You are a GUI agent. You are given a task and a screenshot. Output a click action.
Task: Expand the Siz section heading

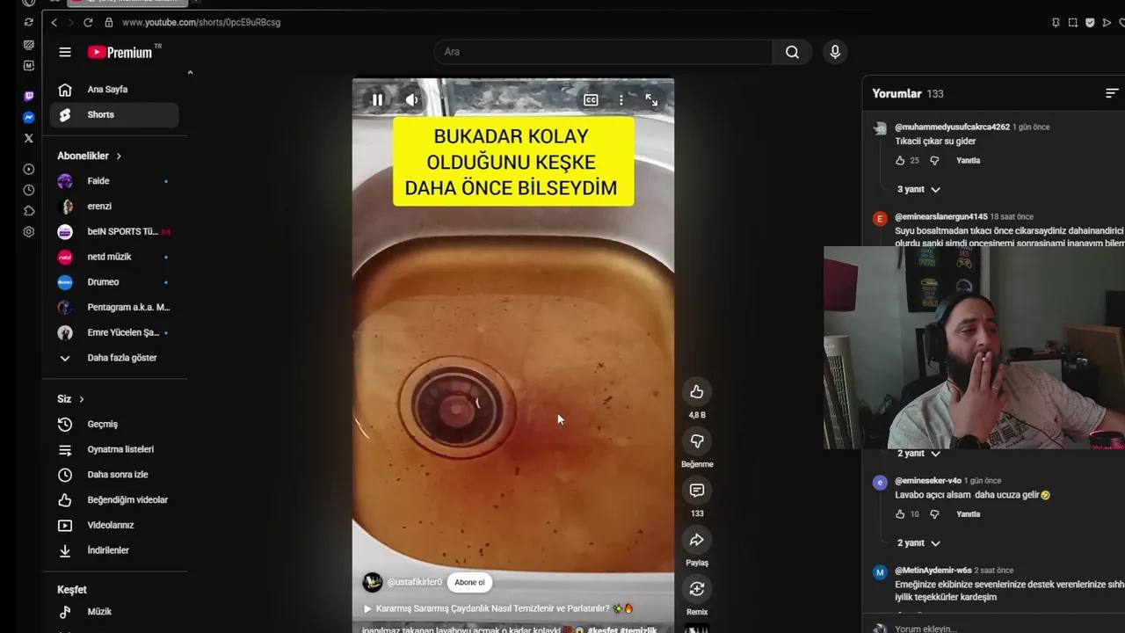tap(70, 399)
